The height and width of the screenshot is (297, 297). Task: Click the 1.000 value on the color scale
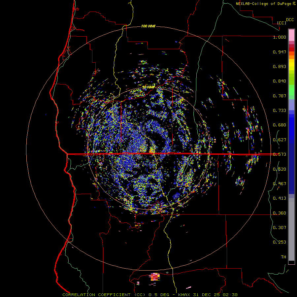[x=280, y=37]
